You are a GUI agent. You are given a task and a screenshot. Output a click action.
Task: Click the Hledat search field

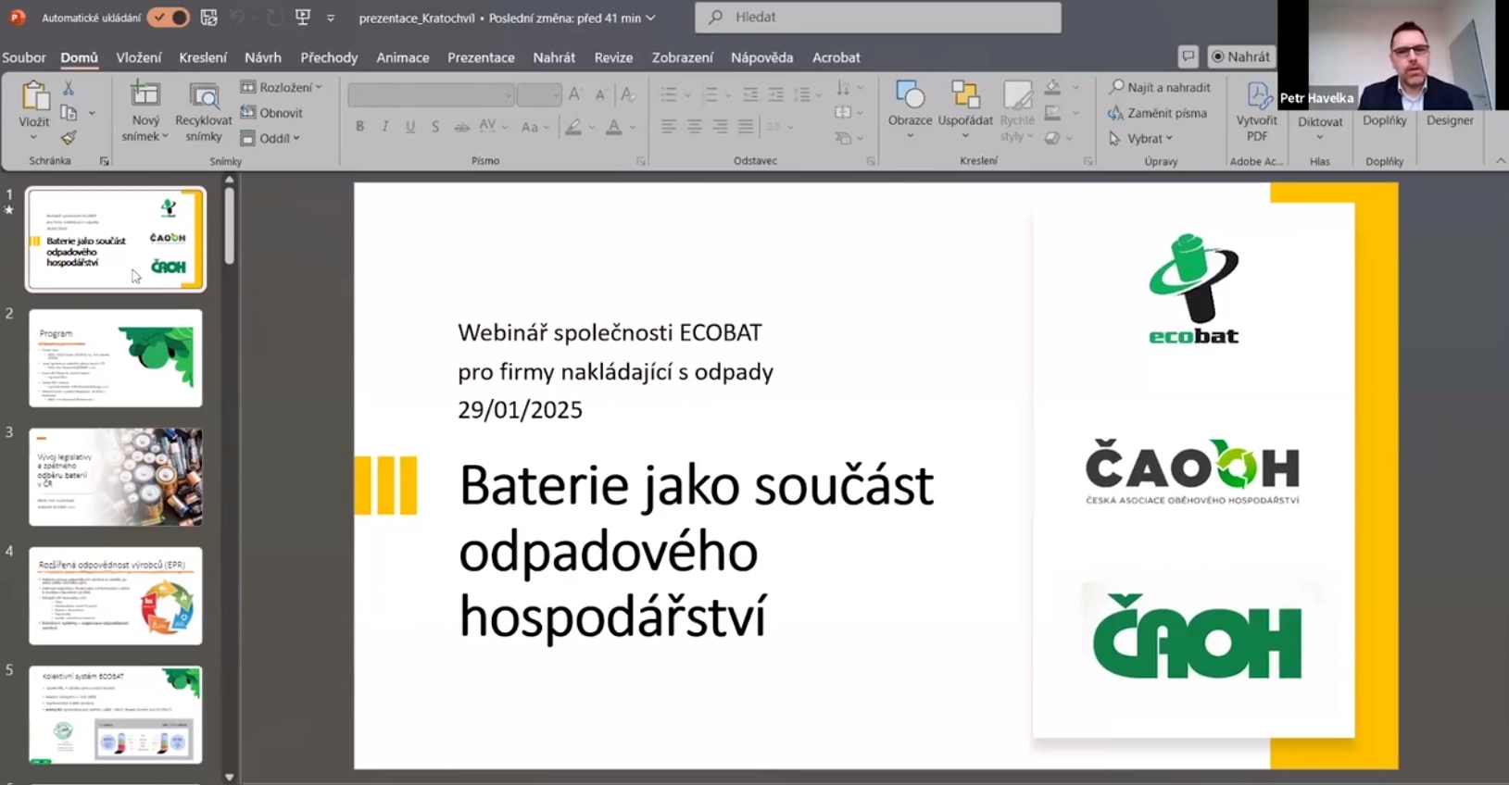click(878, 17)
